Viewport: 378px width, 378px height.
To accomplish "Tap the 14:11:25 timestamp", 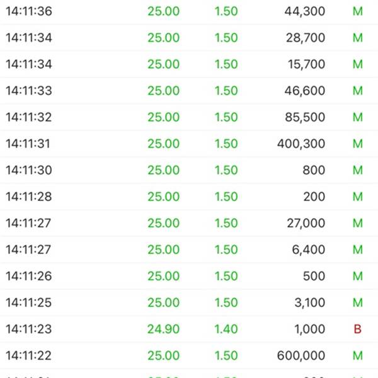I will (x=29, y=302).
